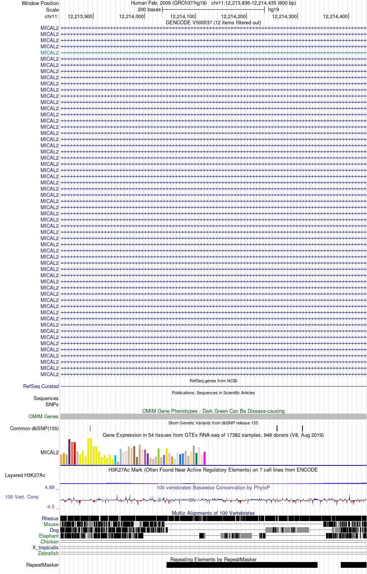Image resolution: width=367 pixels, height=574 pixels.
Task: Click ruler position label 12,214,100
Action: 182,16
